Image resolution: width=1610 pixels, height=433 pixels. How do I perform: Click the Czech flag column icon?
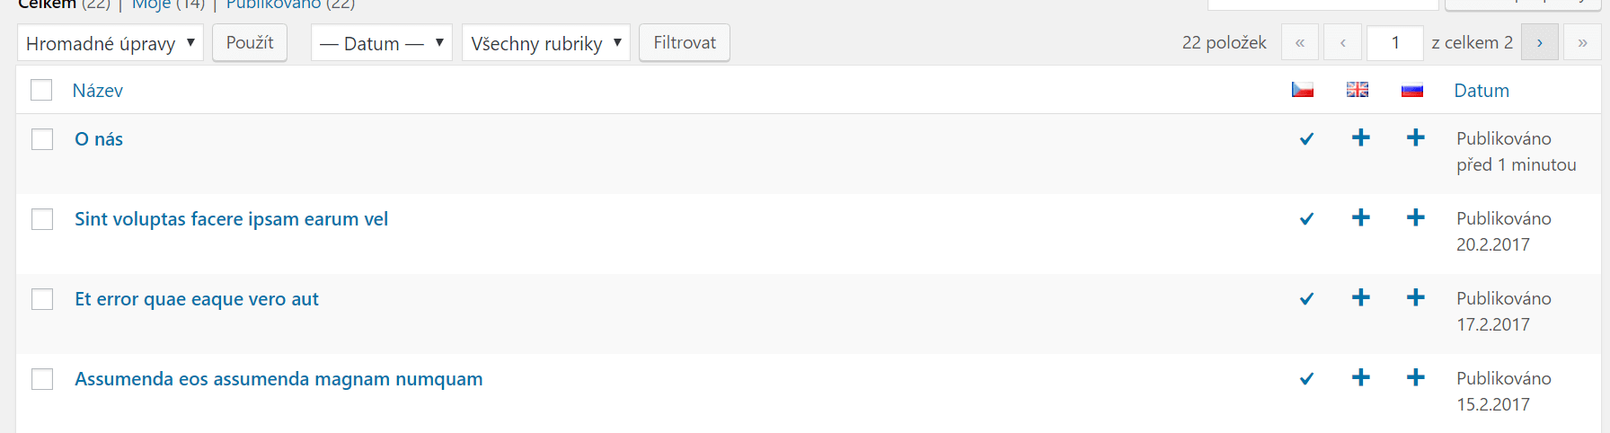(1303, 90)
